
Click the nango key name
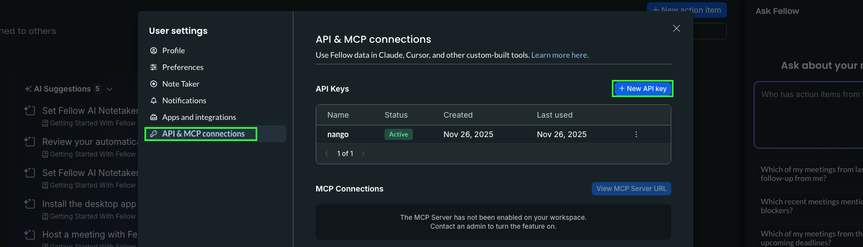pos(338,134)
